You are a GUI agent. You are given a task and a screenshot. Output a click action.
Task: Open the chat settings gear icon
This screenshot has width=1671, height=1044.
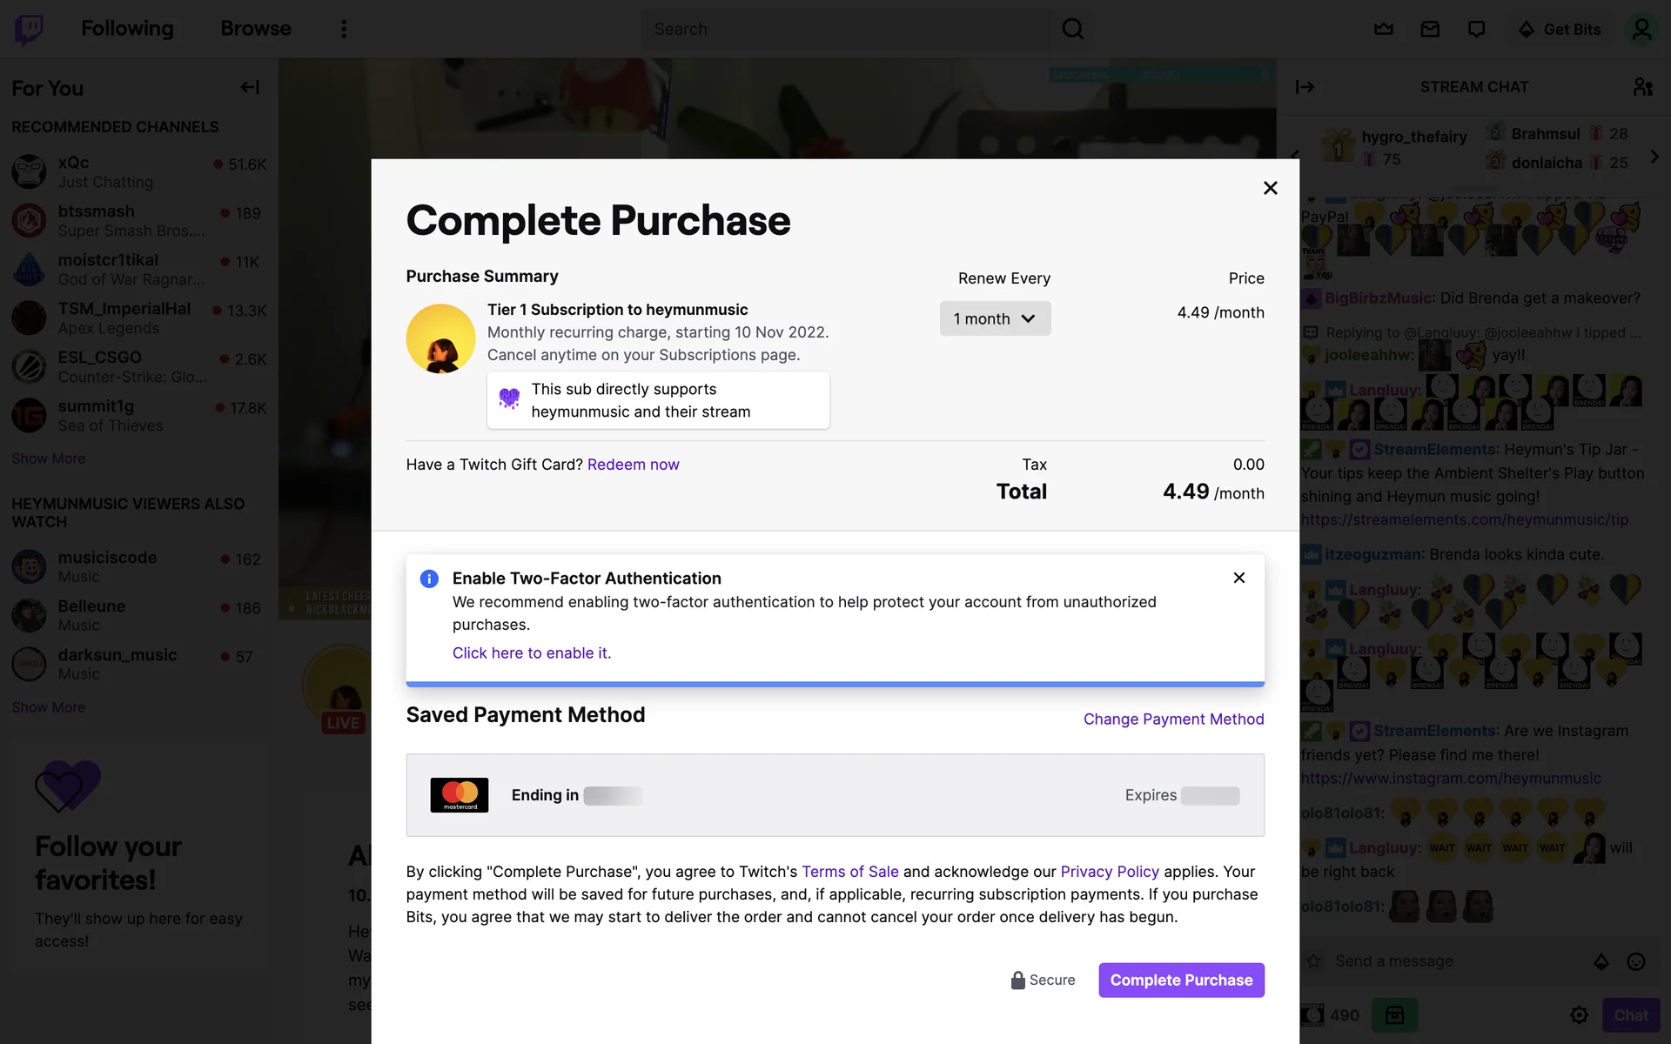tap(1579, 1015)
